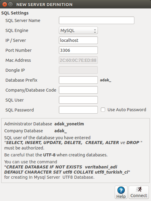Click the window maximize button in title bar

[x=10, y=5]
